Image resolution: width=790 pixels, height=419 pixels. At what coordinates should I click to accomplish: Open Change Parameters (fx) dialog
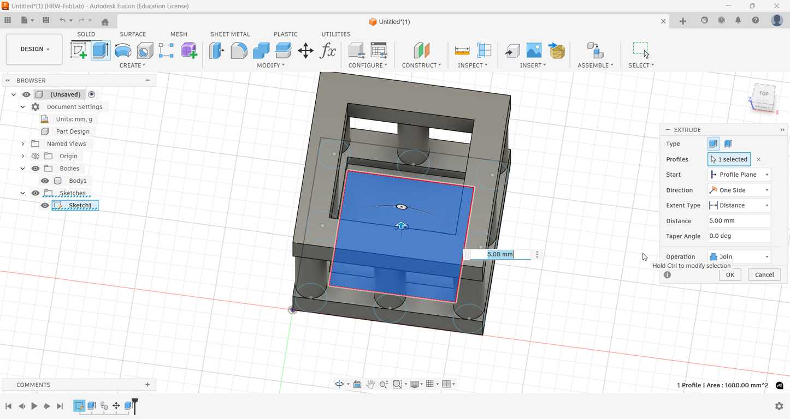pyautogui.click(x=328, y=51)
